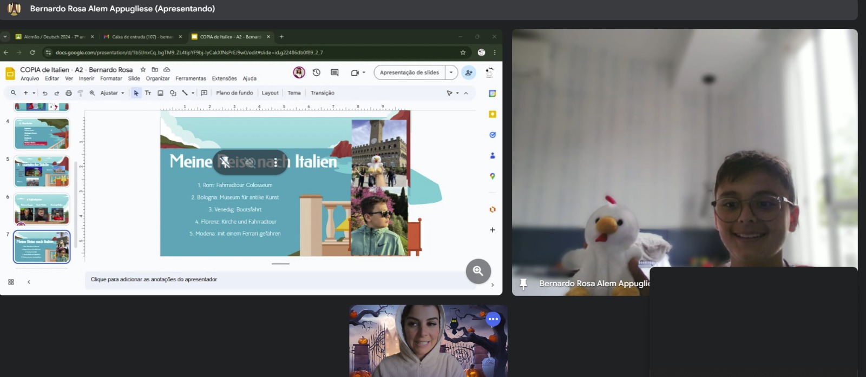Screen dimensions: 866x377
Task: Click the Tema button
Action: pyautogui.click(x=294, y=93)
